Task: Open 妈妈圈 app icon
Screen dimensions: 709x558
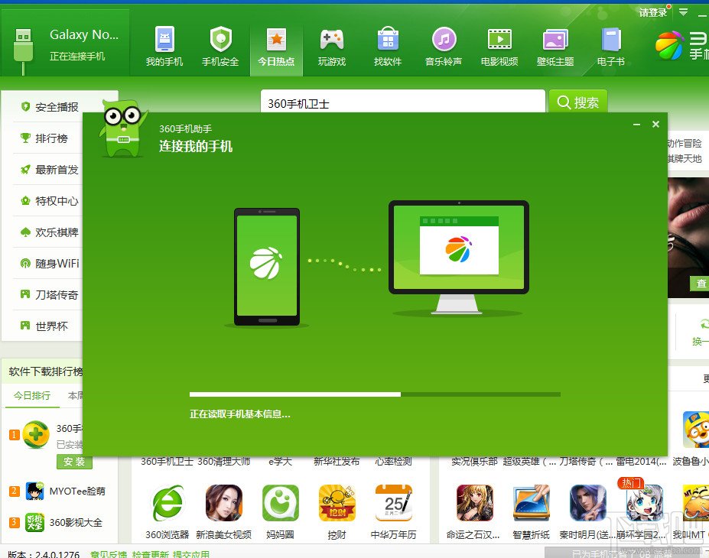Action: click(281, 503)
